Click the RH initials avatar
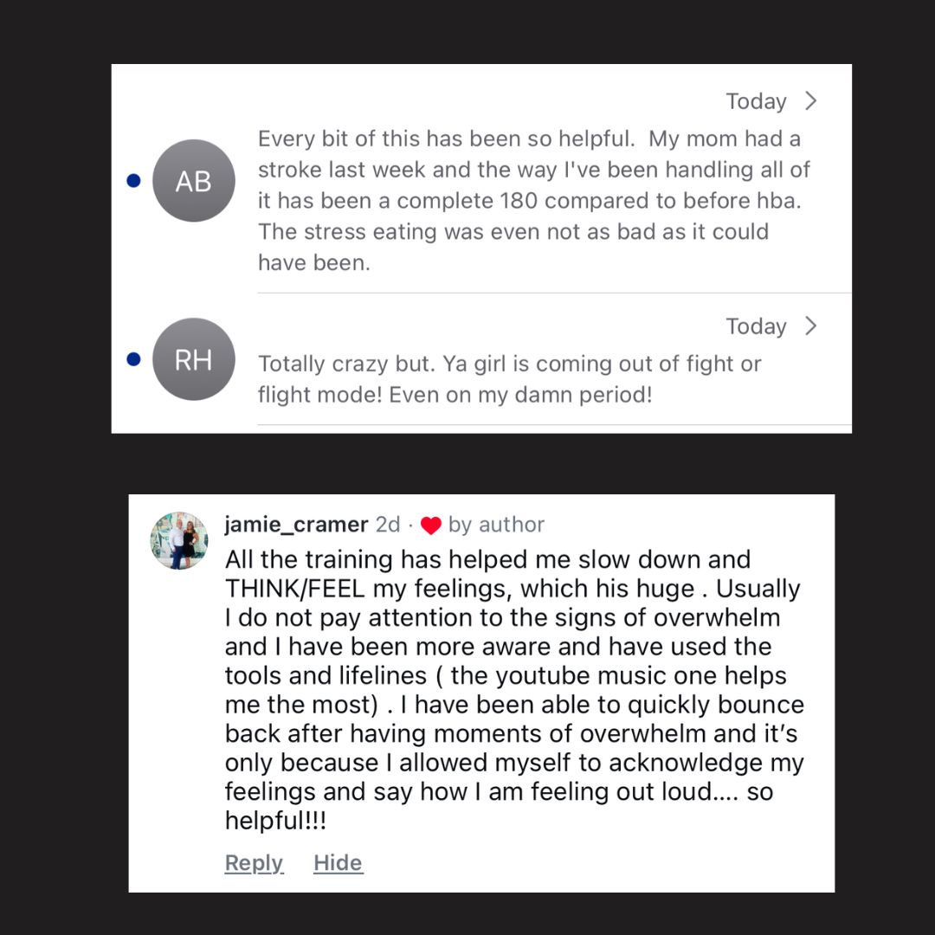Viewport: 935px width, 935px height. (x=193, y=359)
